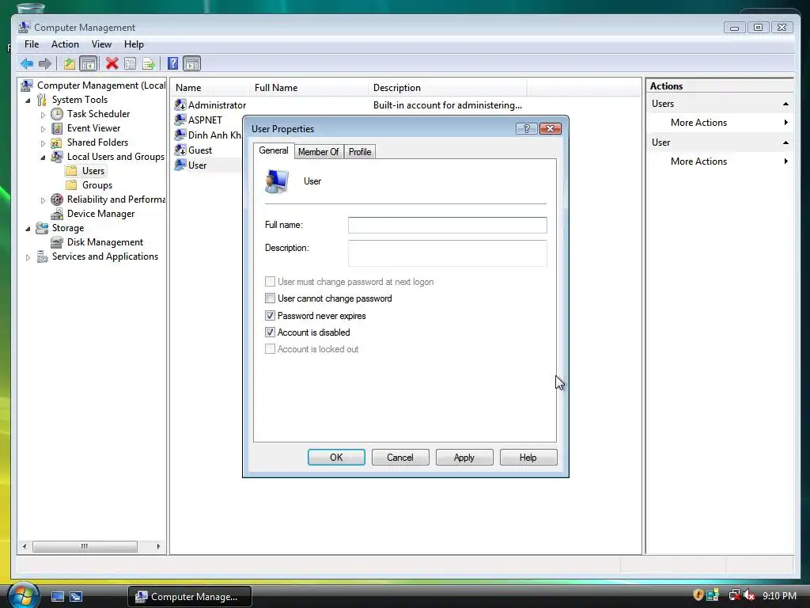
Task: Click the tree pane horizontal scrollbar thumb
Action: click(85, 546)
